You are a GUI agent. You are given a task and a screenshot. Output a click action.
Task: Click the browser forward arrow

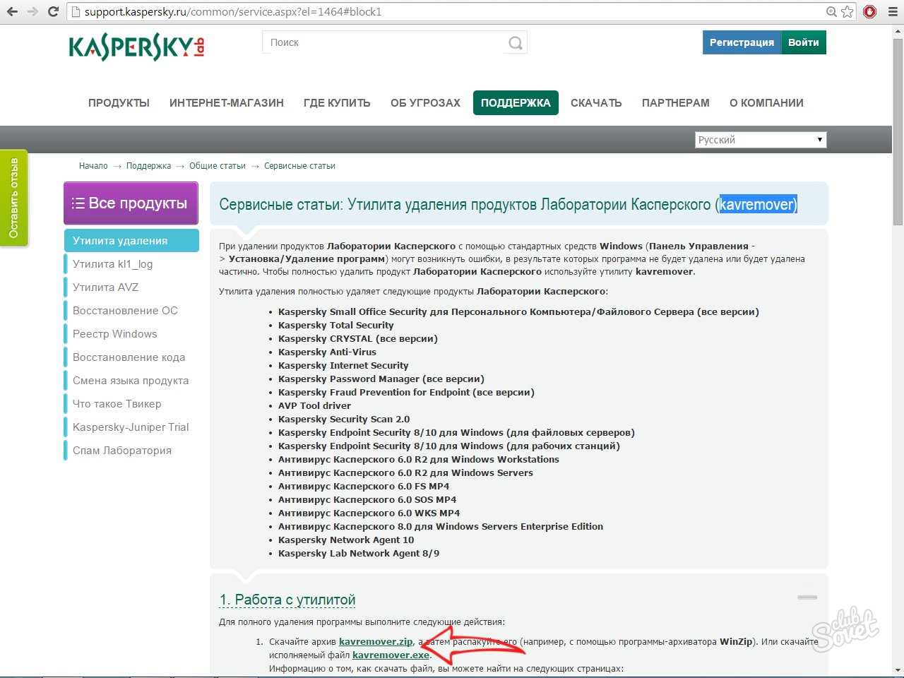[x=32, y=11]
